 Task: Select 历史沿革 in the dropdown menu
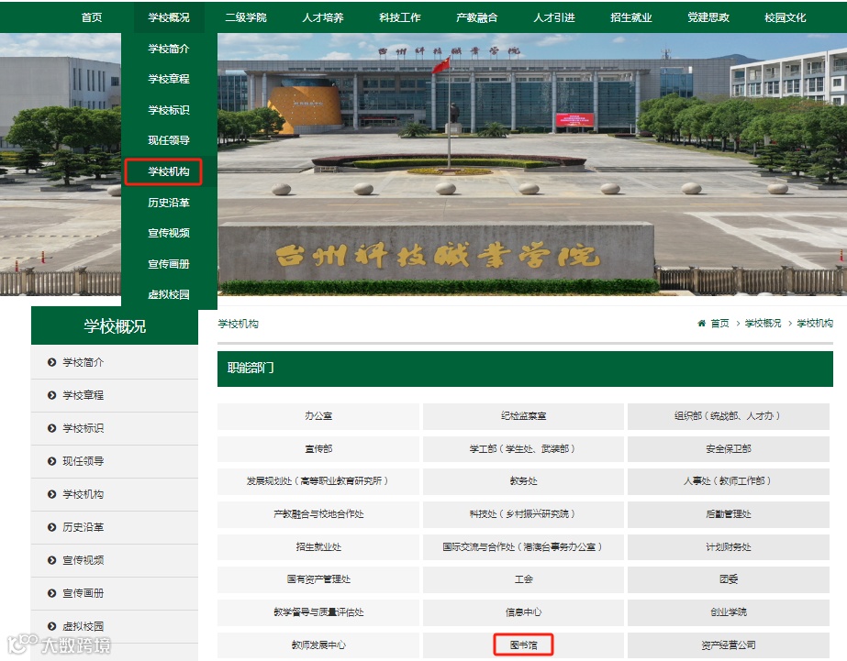(169, 203)
